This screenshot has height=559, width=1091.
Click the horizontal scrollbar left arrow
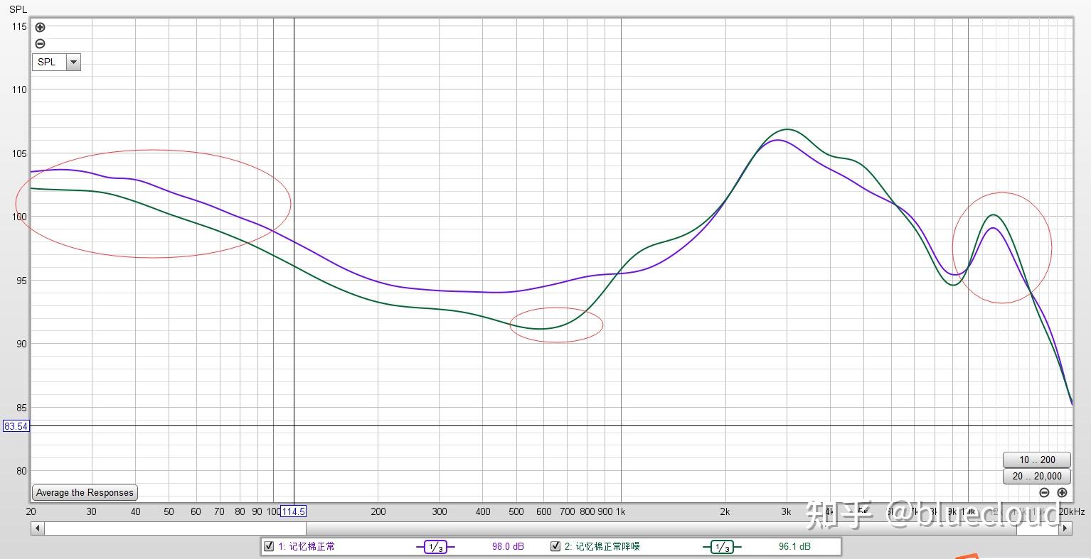coord(38,528)
